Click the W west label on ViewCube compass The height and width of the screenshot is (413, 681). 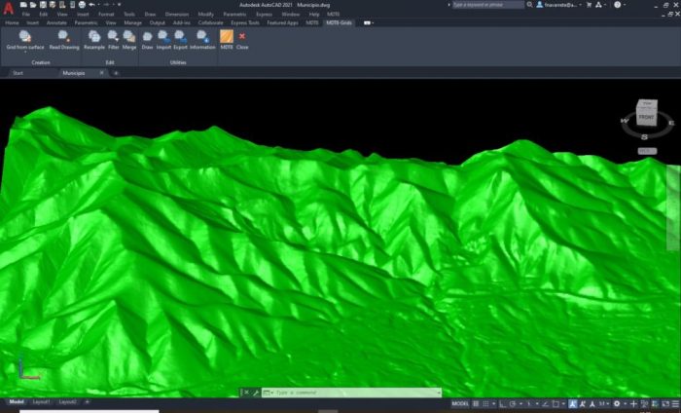pos(625,121)
